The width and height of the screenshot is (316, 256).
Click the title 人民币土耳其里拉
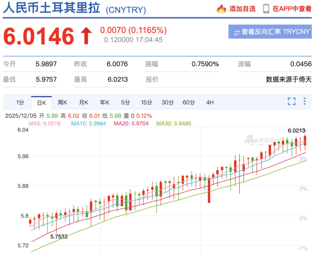[x=51, y=8]
